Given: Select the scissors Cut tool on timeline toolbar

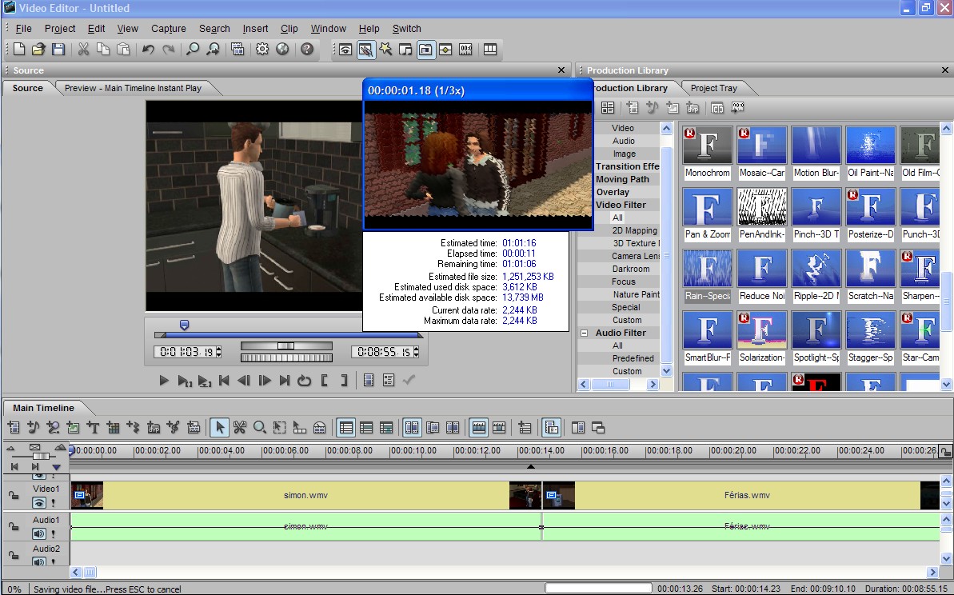Looking at the screenshot, I should click(x=240, y=428).
